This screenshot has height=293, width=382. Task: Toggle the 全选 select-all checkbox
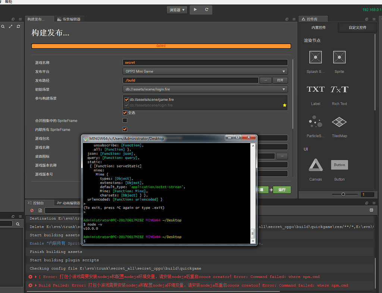[x=126, y=112]
